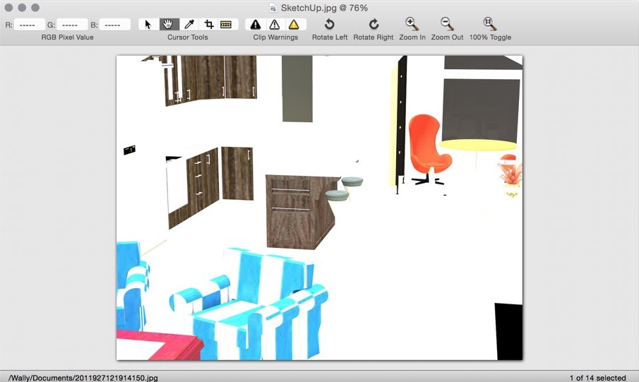Select the arrow pointer cursor tool
The height and width of the screenshot is (382, 639).
pos(148,25)
